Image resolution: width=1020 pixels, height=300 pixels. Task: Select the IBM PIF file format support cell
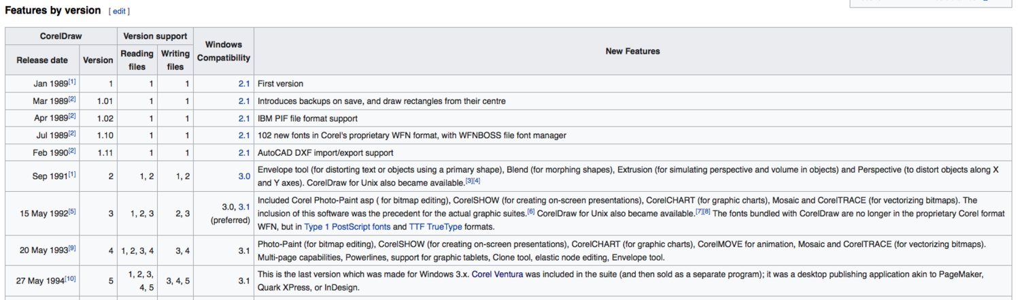point(632,118)
